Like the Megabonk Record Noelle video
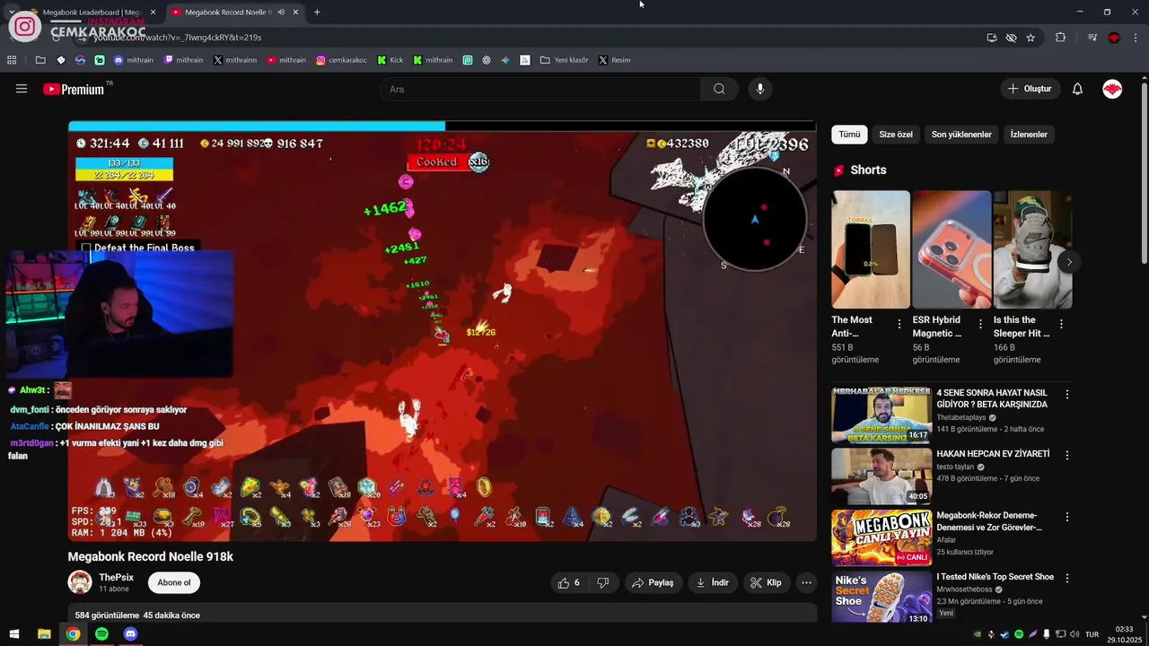Image resolution: width=1149 pixels, height=646 pixels. [x=568, y=582]
